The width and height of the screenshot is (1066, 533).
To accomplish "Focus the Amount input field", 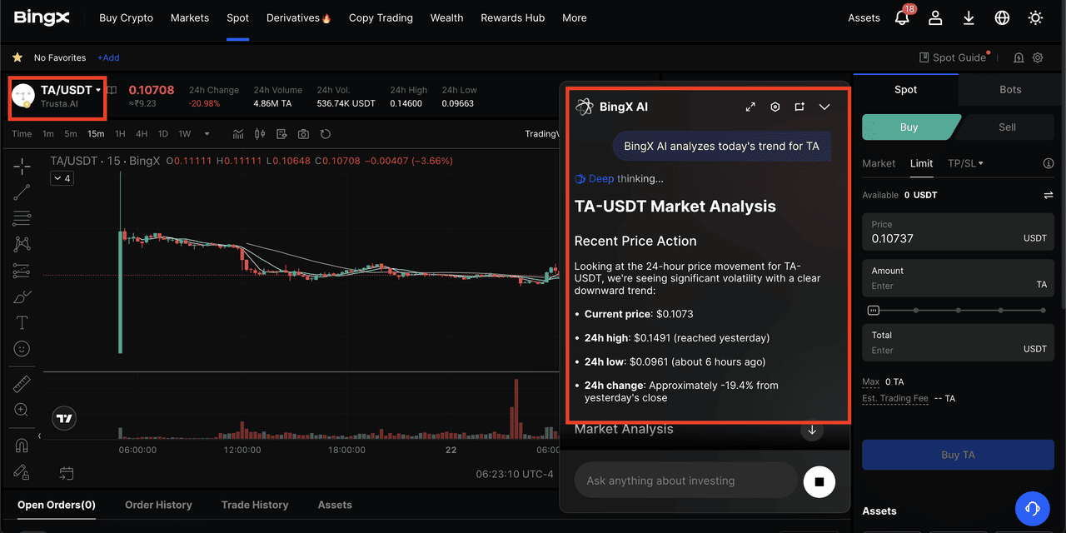I will [x=958, y=278].
